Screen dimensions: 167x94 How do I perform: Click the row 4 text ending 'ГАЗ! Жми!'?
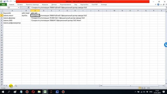click(x=56, y=20)
